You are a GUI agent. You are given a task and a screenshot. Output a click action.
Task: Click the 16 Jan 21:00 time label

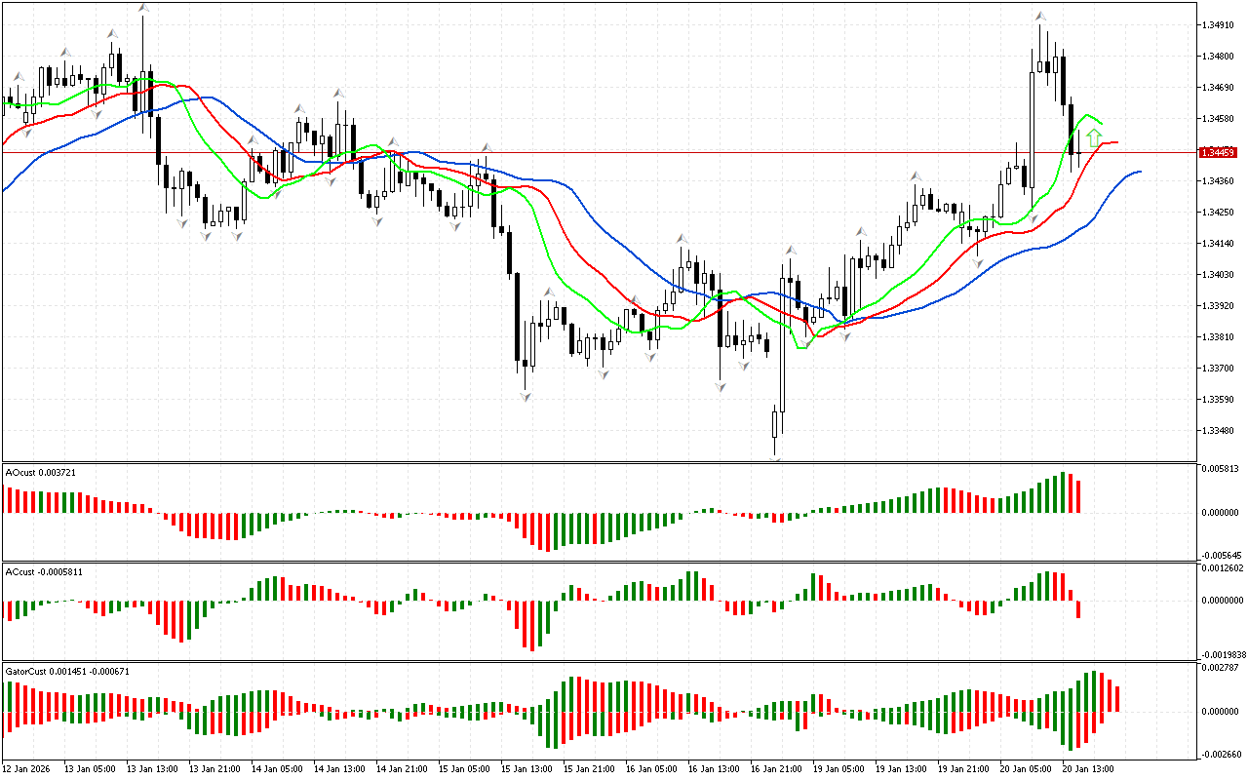point(778,769)
